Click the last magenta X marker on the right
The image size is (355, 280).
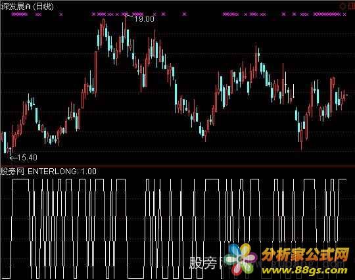coord(344,14)
